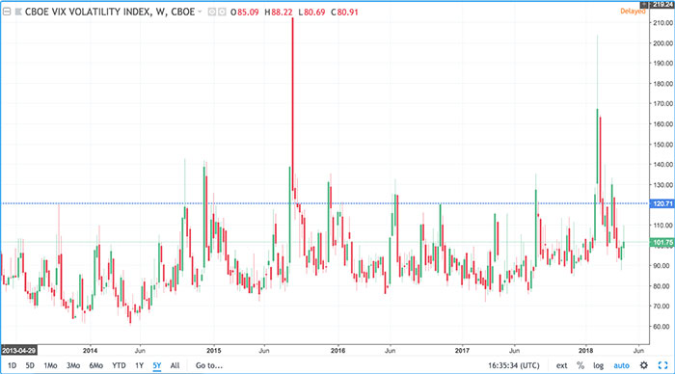Screen dimensions: 675x374
Task: Click the orange Delayed label
Action: (633, 12)
